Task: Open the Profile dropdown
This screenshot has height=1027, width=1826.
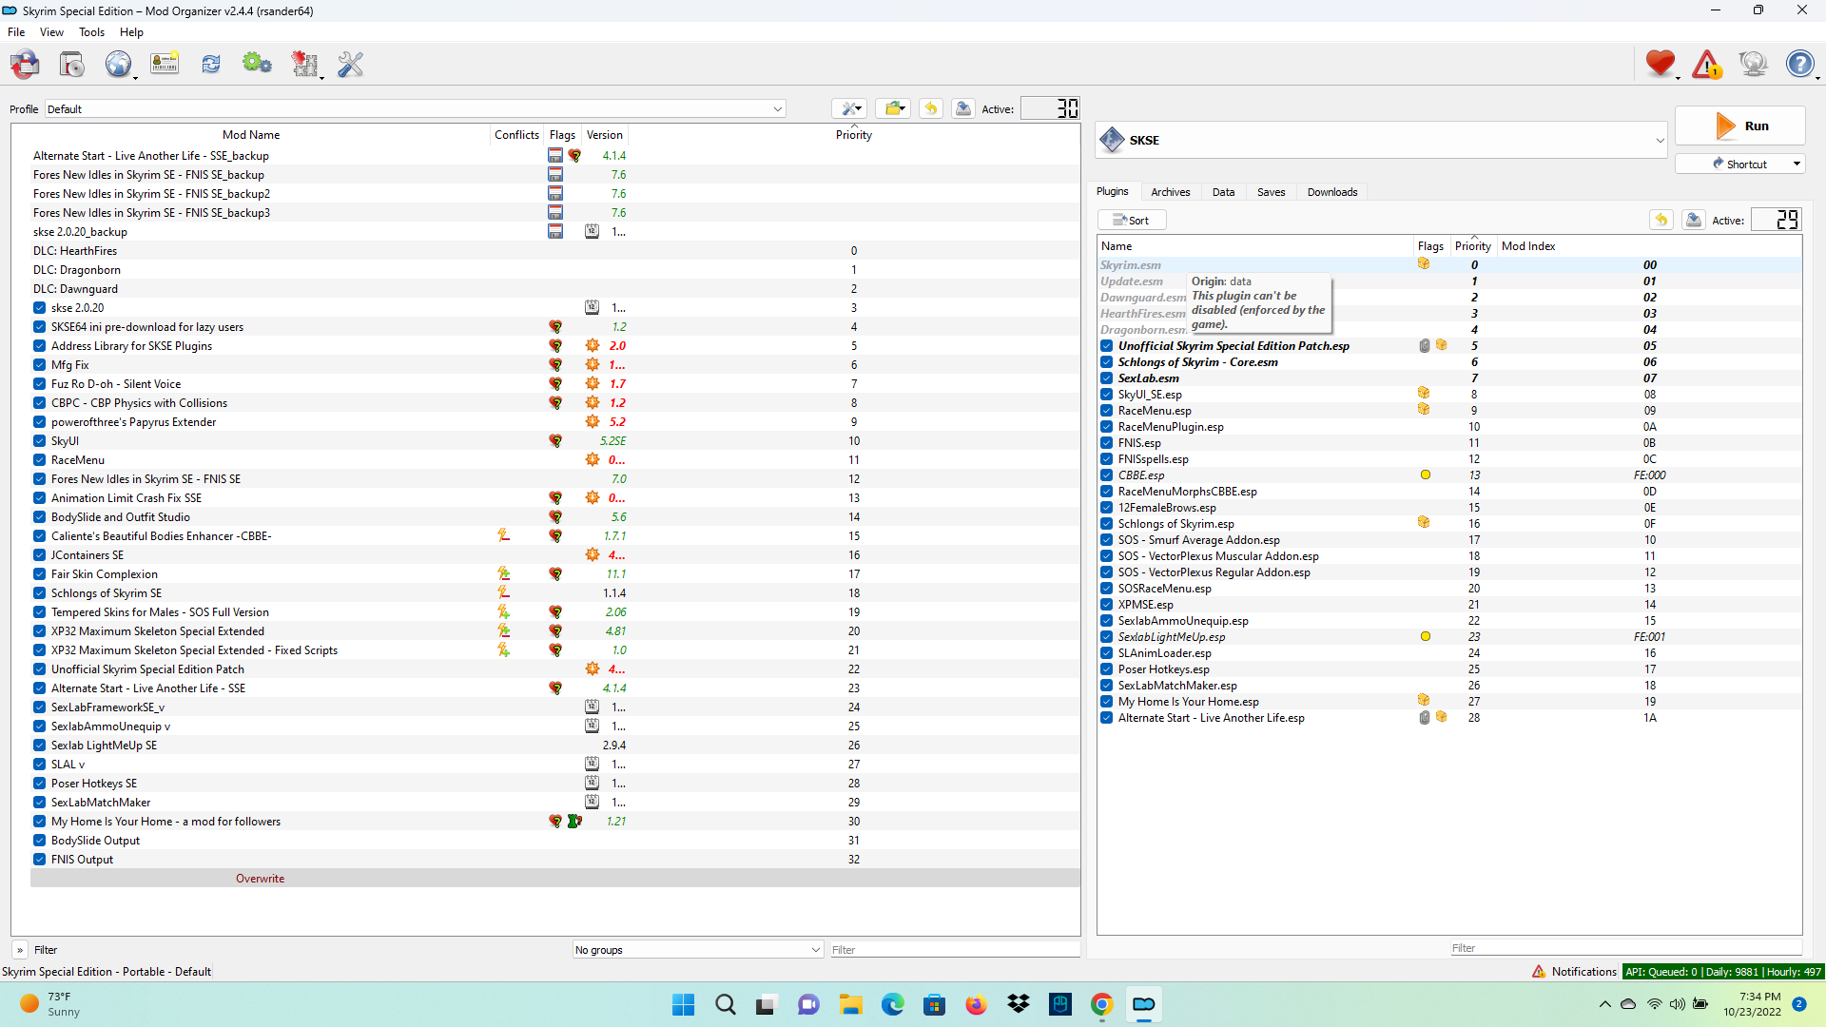Action: pyautogui.click(x=415, y=109)
